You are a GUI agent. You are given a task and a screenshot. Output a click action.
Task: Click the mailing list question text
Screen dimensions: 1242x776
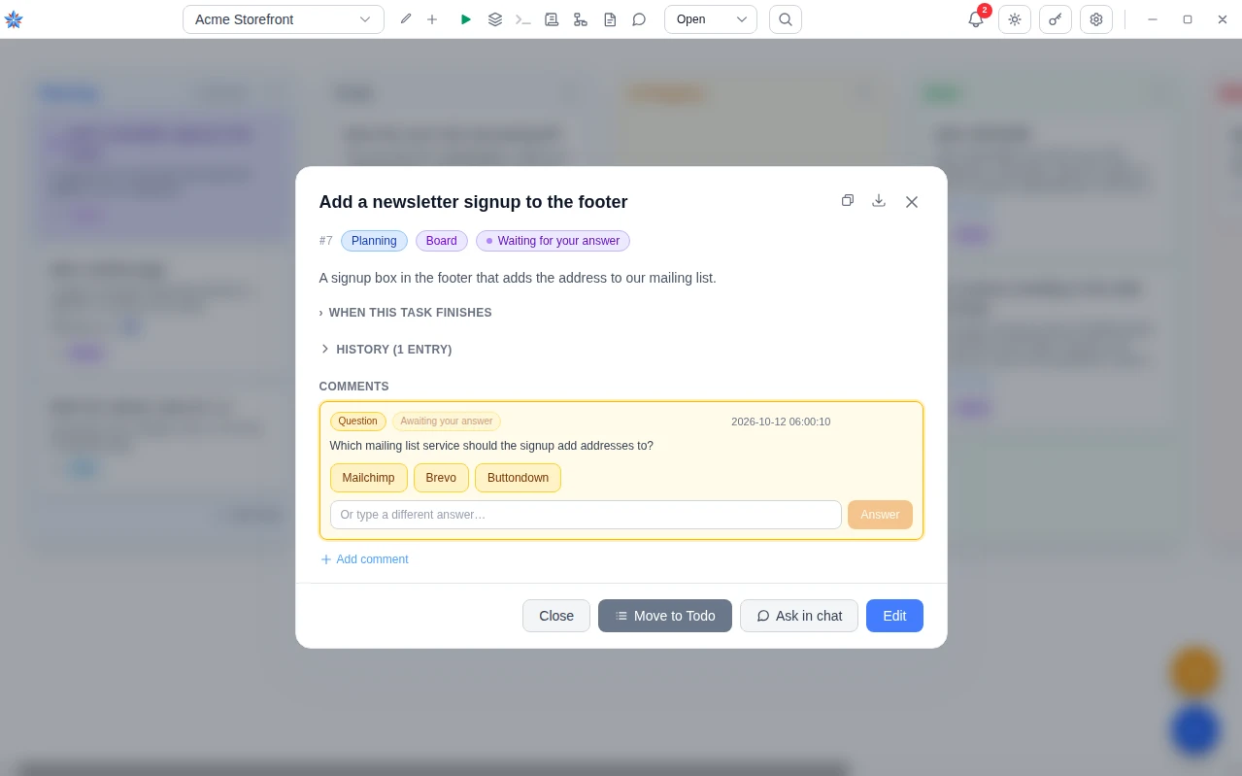[x=491, y=446]
